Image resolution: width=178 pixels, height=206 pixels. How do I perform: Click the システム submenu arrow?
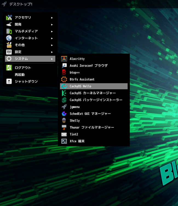[x=52, y=59]
